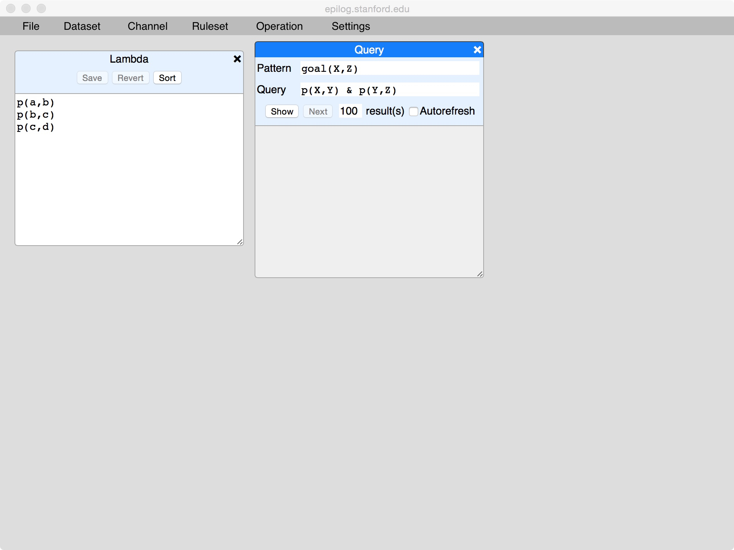Grab the Lambda textarea resize handle
Screen dimensions: 734x550
240,242
